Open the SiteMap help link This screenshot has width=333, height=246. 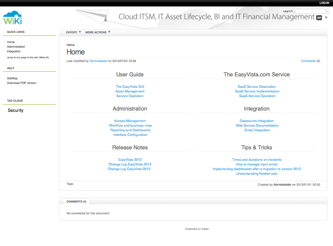point(12,78)
